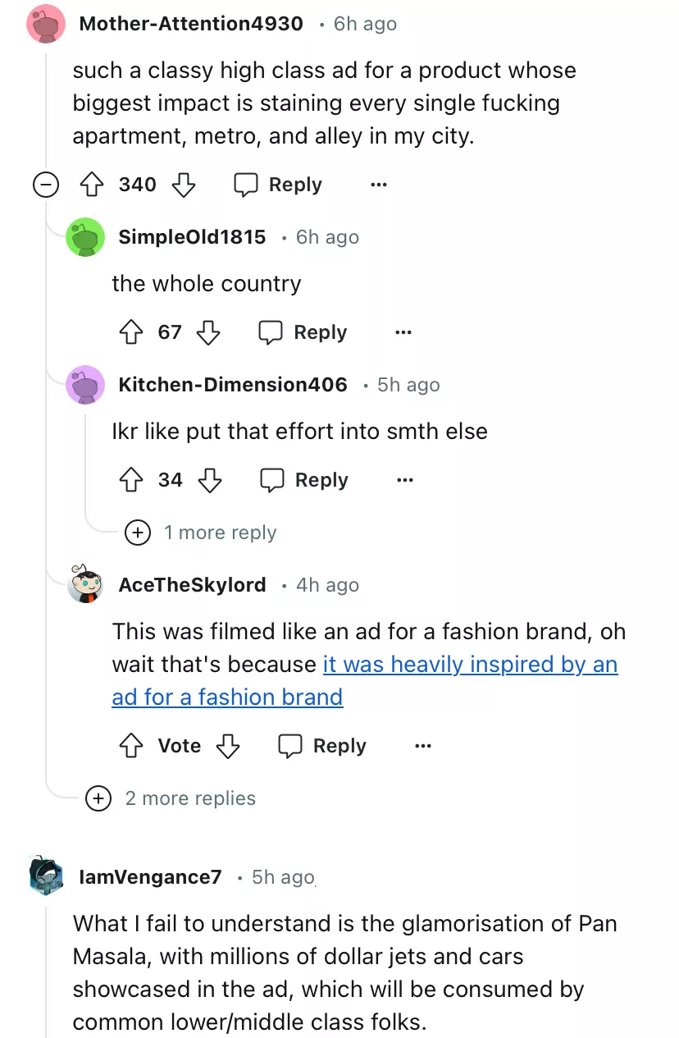Open more options for Mother-Attention4930's comment
The image size is (679, 1038).
pos(378,185)
